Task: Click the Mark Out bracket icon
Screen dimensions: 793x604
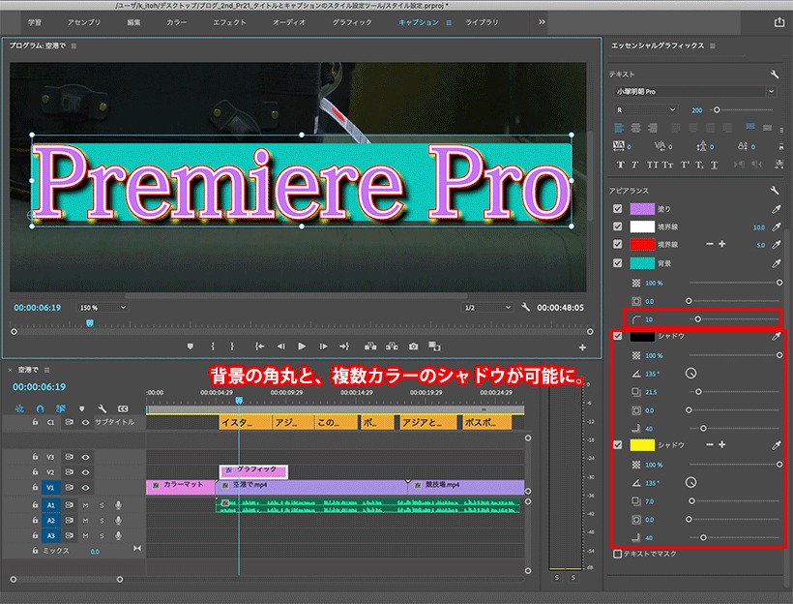Action: (232, 347)
